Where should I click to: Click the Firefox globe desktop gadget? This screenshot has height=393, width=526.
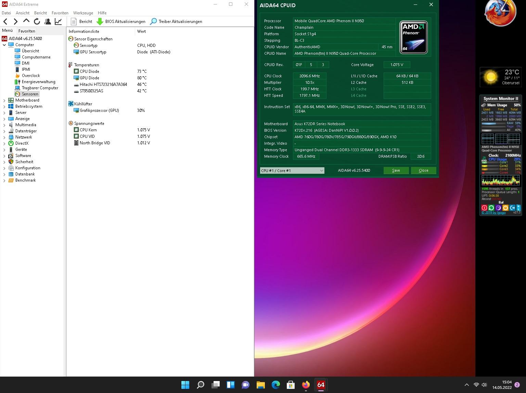(x=500, y=13)
